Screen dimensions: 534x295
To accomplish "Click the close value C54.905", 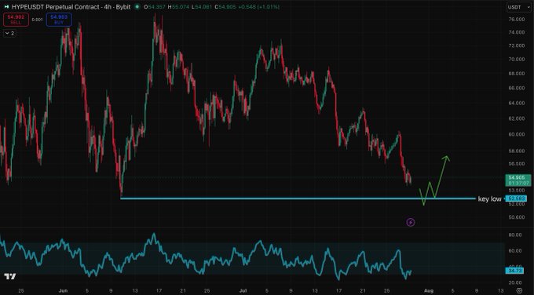I will coord(226,7).
